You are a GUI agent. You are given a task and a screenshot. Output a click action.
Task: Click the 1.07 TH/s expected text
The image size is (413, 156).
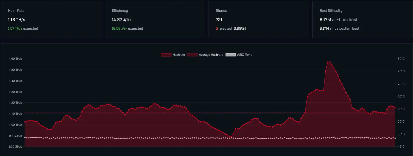[23, 28]
